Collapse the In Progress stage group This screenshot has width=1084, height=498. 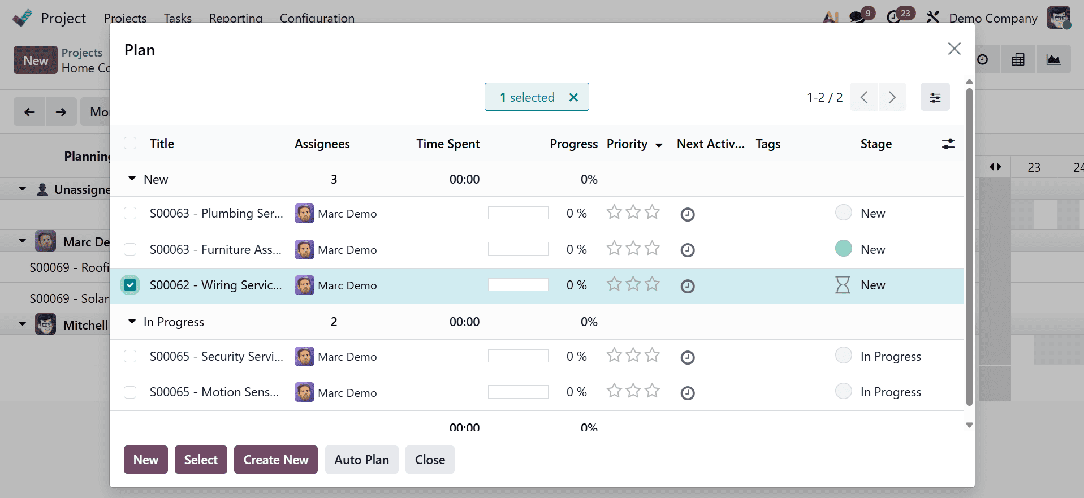click(132, 321)
